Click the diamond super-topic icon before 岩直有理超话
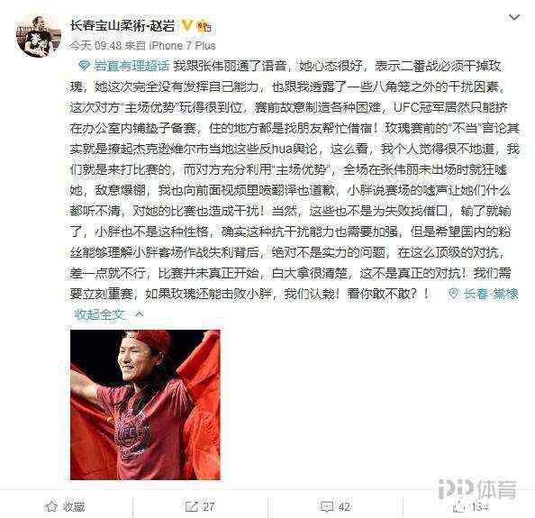The height and width of the screenshot is (518, 535). [x=85, y=66]
